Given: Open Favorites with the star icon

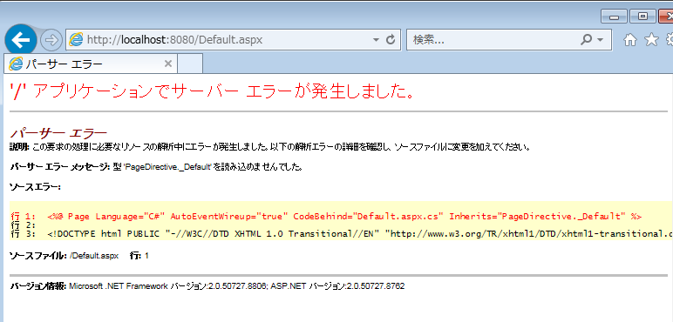Looking at the screenshot, I should (x=651, y=40).
